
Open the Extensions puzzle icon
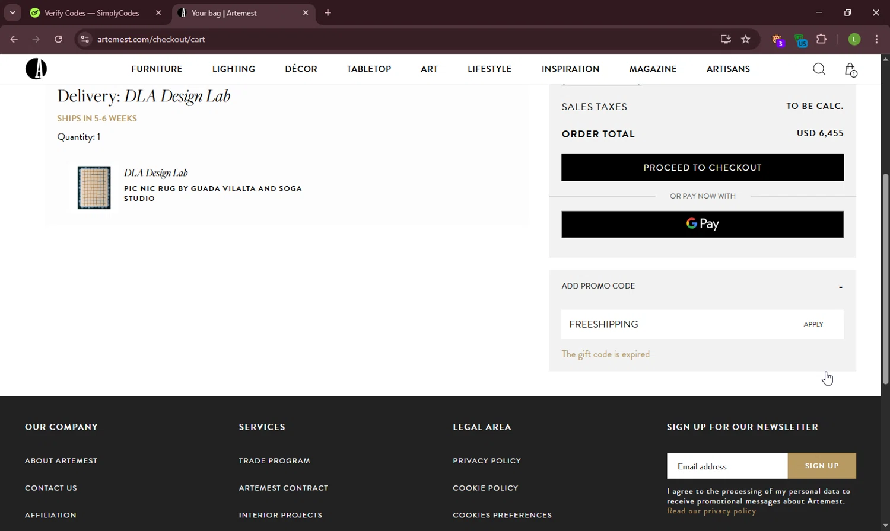tap(822, 39)
